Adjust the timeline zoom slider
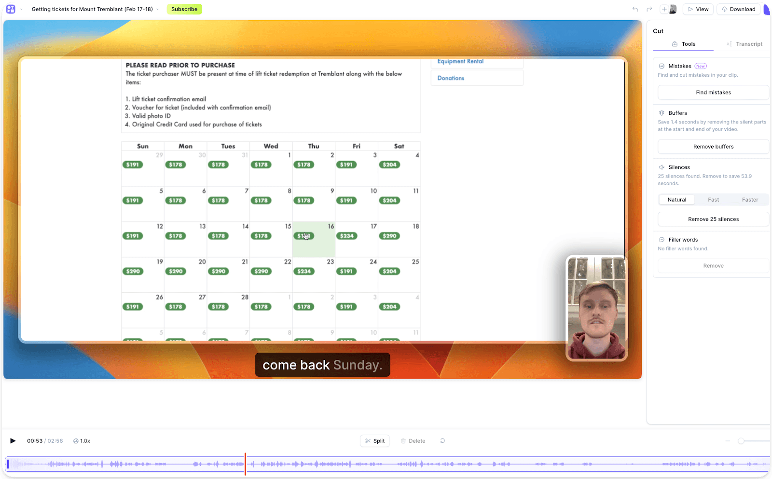The image size is (772, 479). coord(742,440)
